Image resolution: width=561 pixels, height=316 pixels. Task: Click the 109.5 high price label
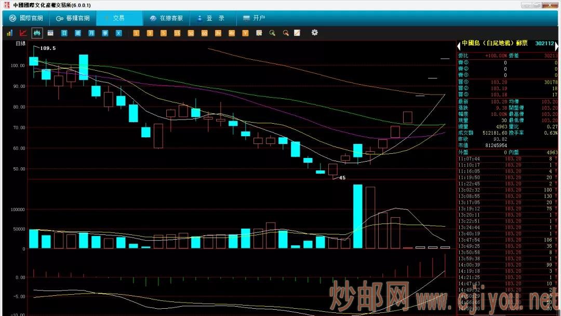[48, 48]
